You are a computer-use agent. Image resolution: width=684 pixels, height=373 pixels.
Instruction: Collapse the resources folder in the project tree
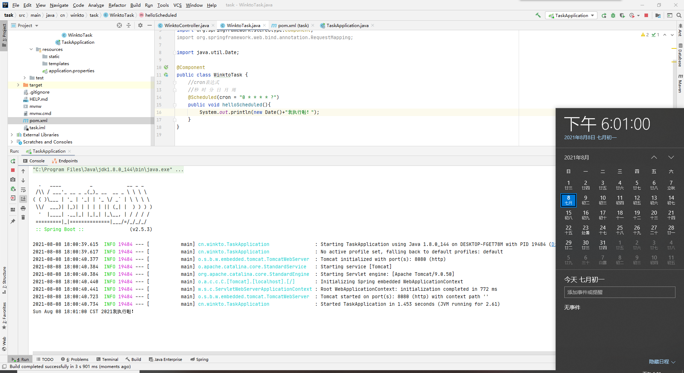(31, 49)
